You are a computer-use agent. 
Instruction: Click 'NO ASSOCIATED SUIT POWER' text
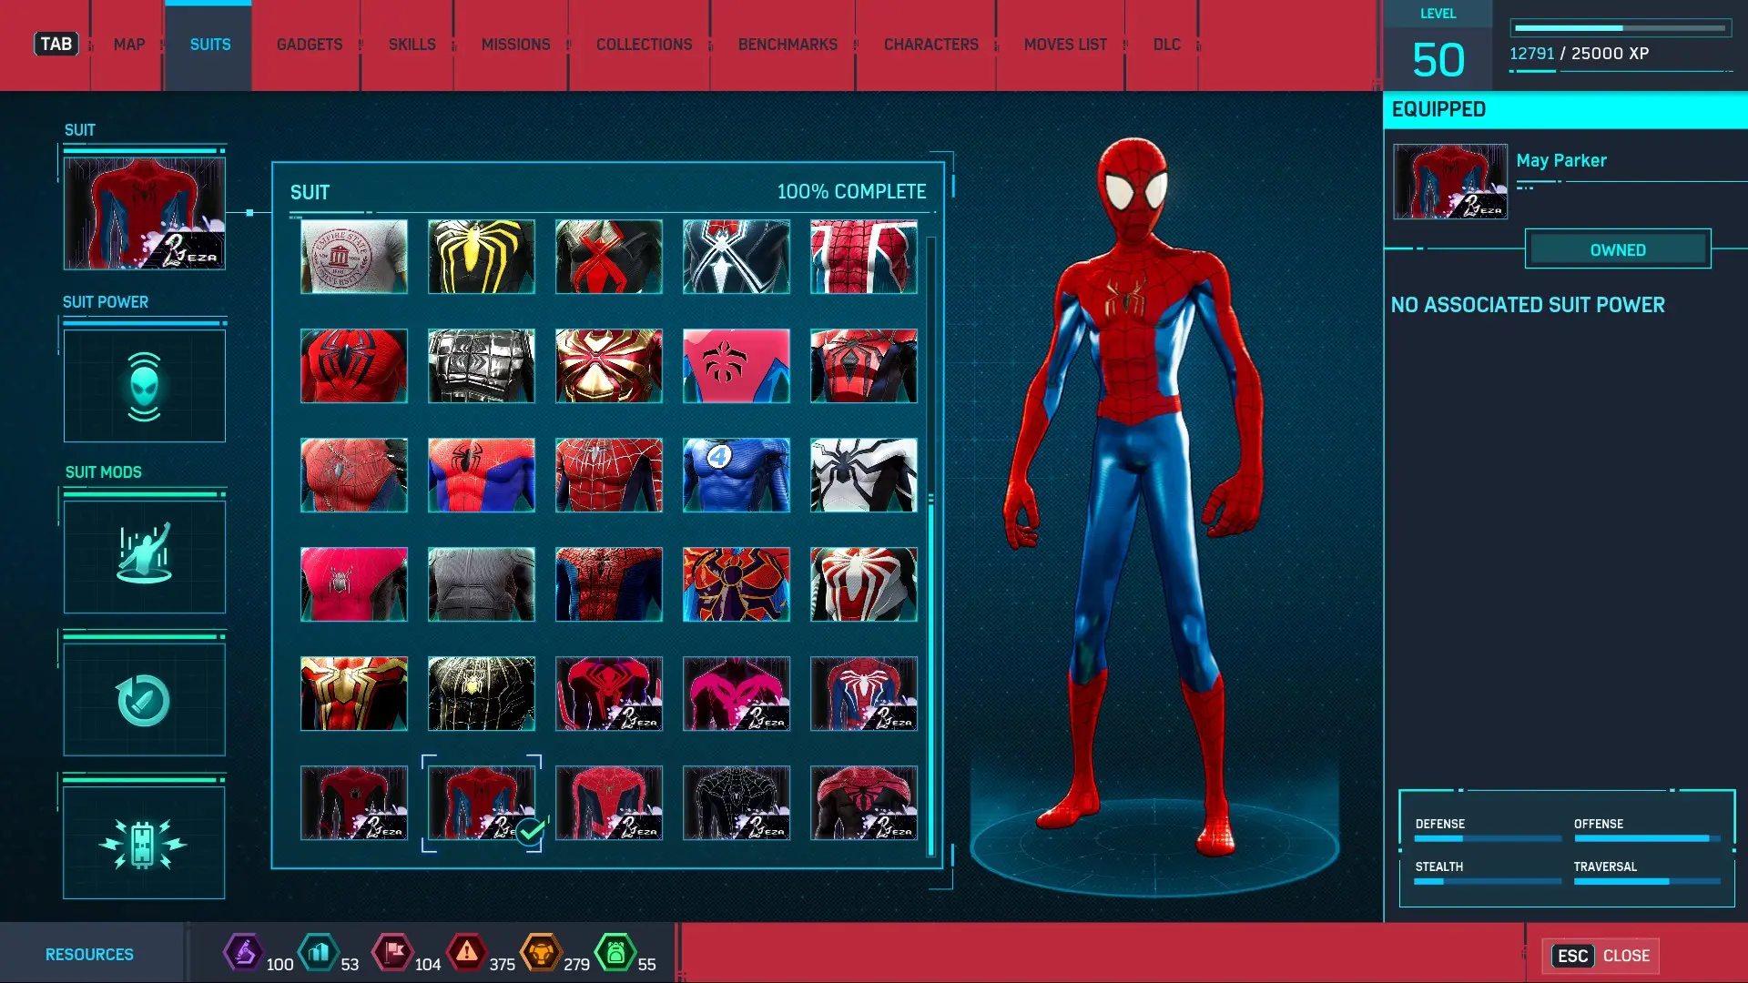(x=1528, y=305)
